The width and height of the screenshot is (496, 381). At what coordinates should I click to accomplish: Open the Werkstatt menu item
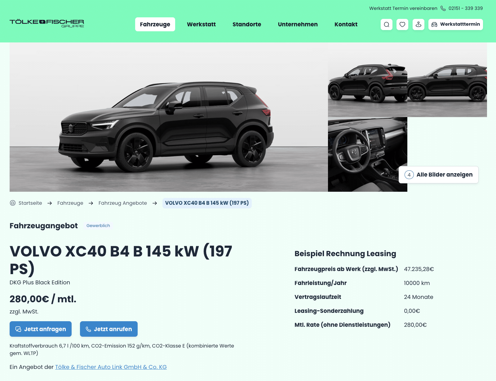[x=201, y=24]
